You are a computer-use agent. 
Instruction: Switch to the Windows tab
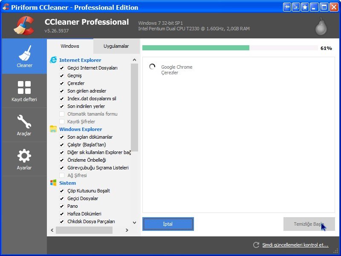[70, 46]
